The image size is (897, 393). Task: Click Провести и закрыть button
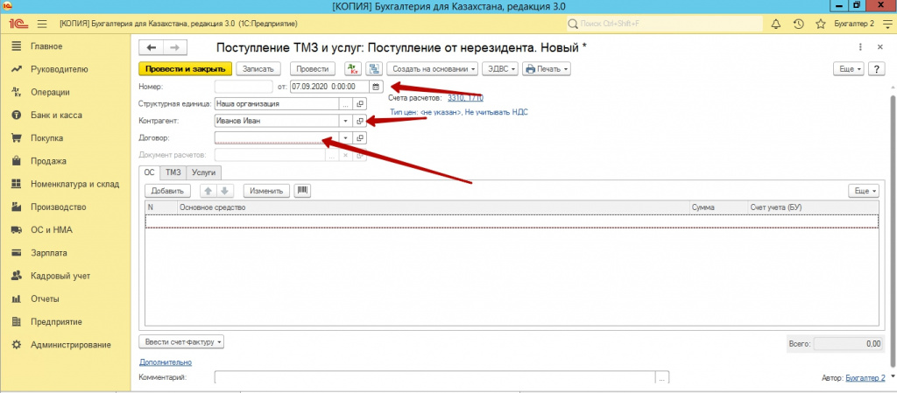186,69
